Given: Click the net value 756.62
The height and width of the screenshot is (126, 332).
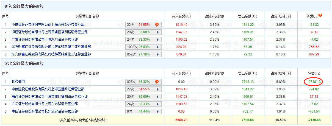Looking at the screenshot, I should (x=314, y=47).
